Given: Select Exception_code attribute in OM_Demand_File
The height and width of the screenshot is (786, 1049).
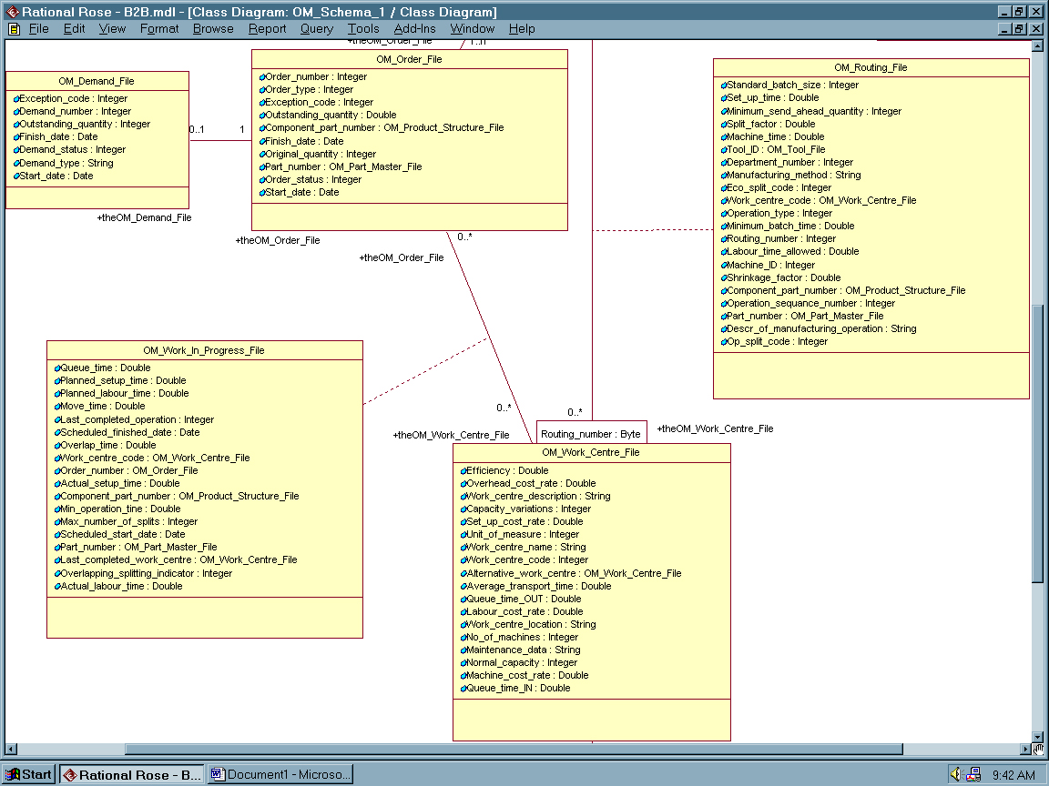Looking at the screenshot, I should [x=70, y=98].
